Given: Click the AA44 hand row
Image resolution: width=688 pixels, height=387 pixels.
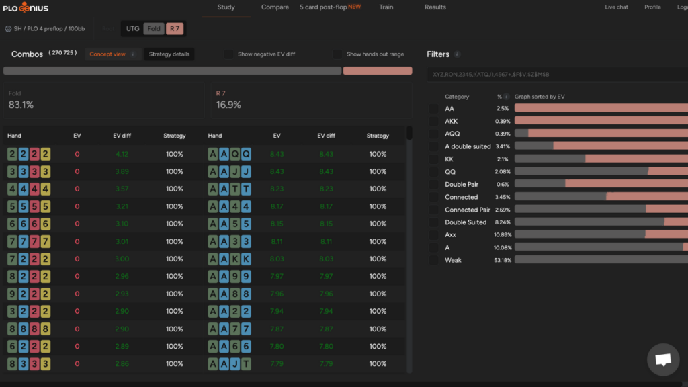Looking at the screenshot, I should [305, 206].
